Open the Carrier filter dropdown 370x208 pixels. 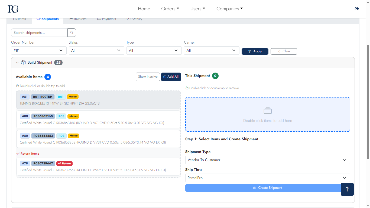click(x=212, y=50)
